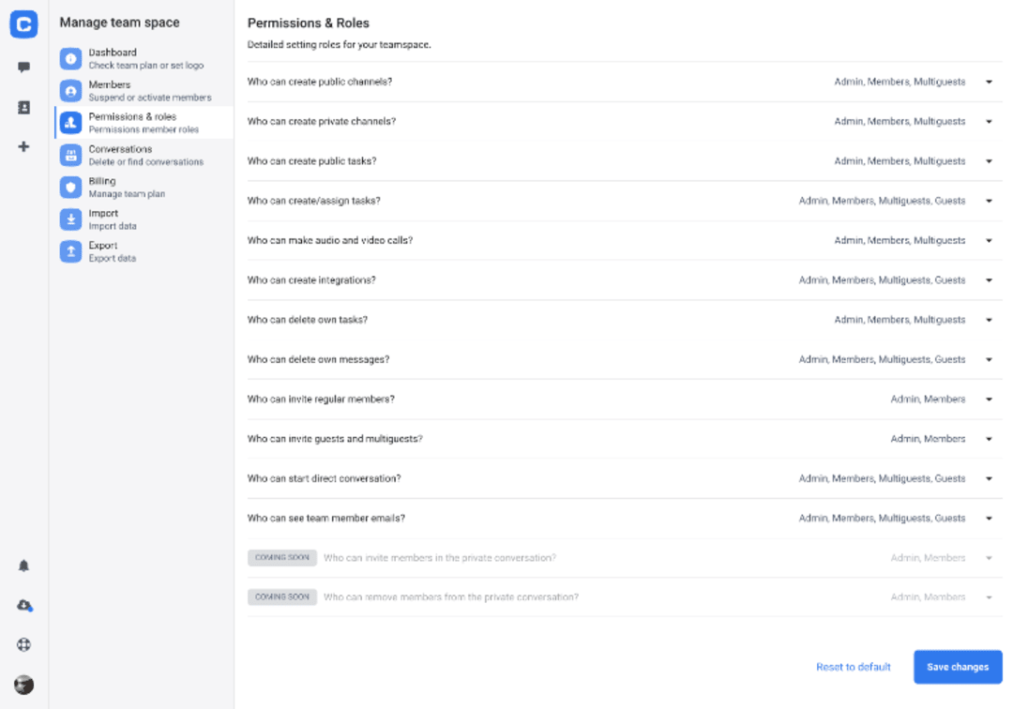Open the user profile avatar
This screenshot has width=1013, height=709.
[23, 685]
